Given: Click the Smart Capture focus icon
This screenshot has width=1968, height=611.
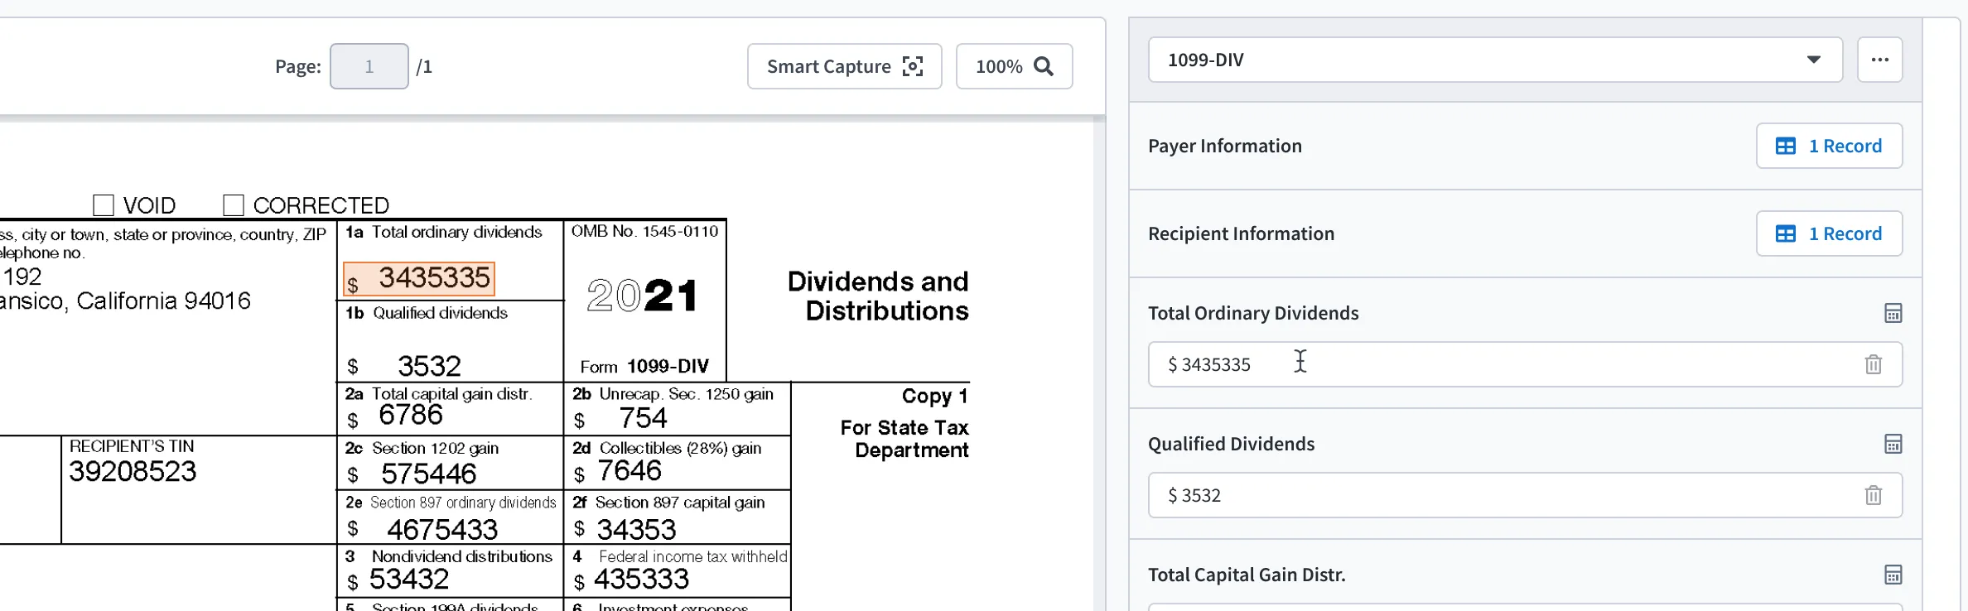Looking at the screenshot, I should pos(913,66).
